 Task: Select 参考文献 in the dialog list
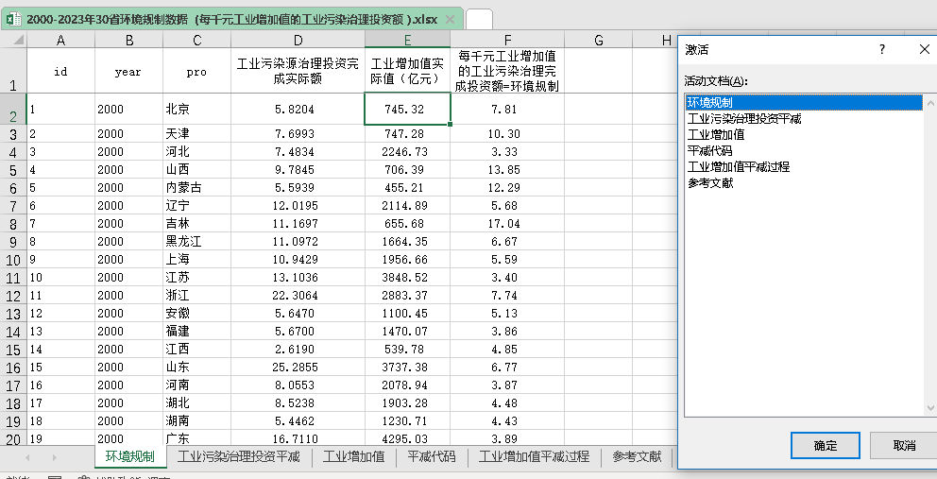point(805,183)
